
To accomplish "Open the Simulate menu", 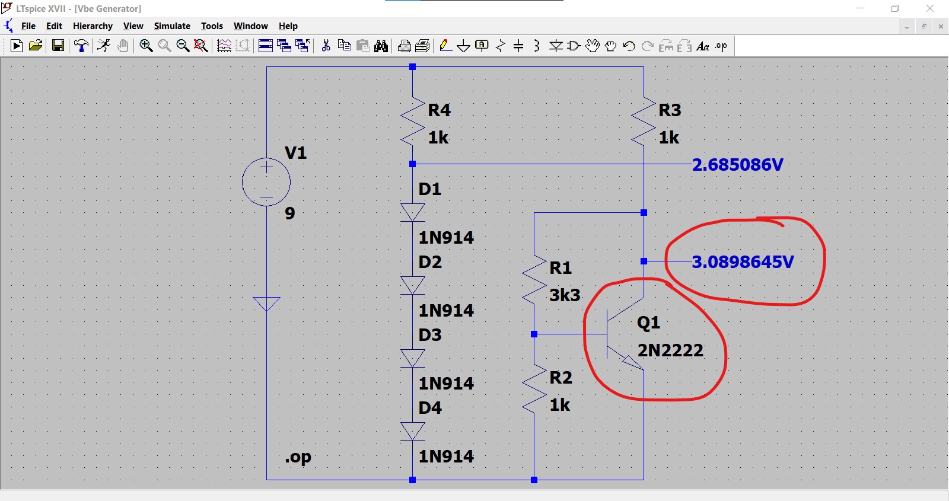I will coord(172,26).
